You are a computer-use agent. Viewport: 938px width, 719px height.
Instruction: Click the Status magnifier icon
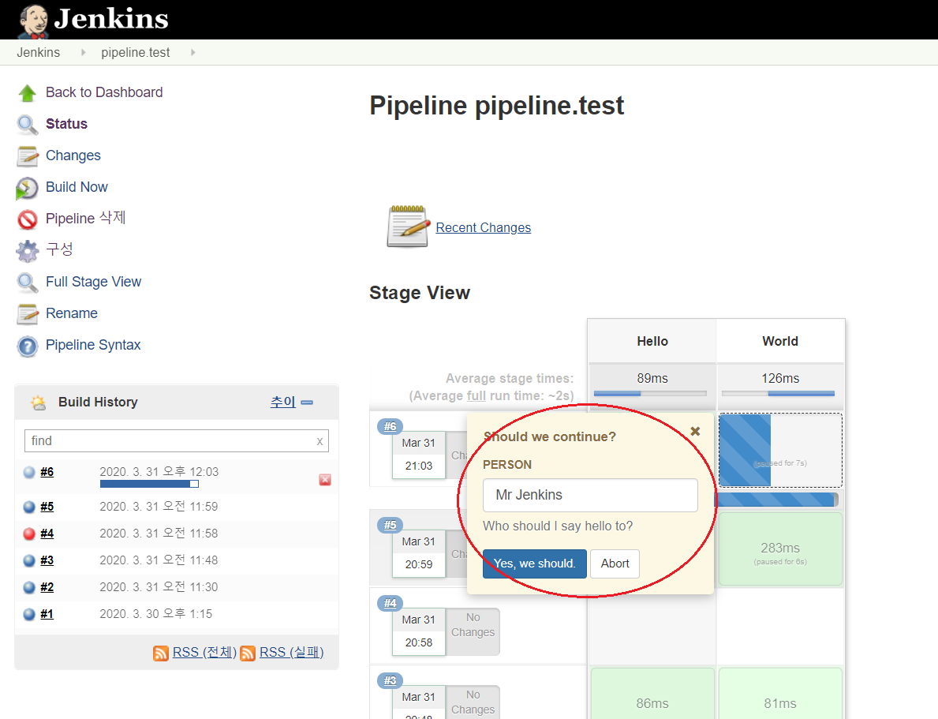coord(27,125)
